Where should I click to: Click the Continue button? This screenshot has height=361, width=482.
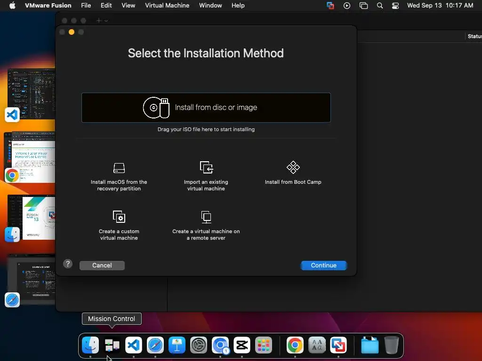(x=324, y=265)
